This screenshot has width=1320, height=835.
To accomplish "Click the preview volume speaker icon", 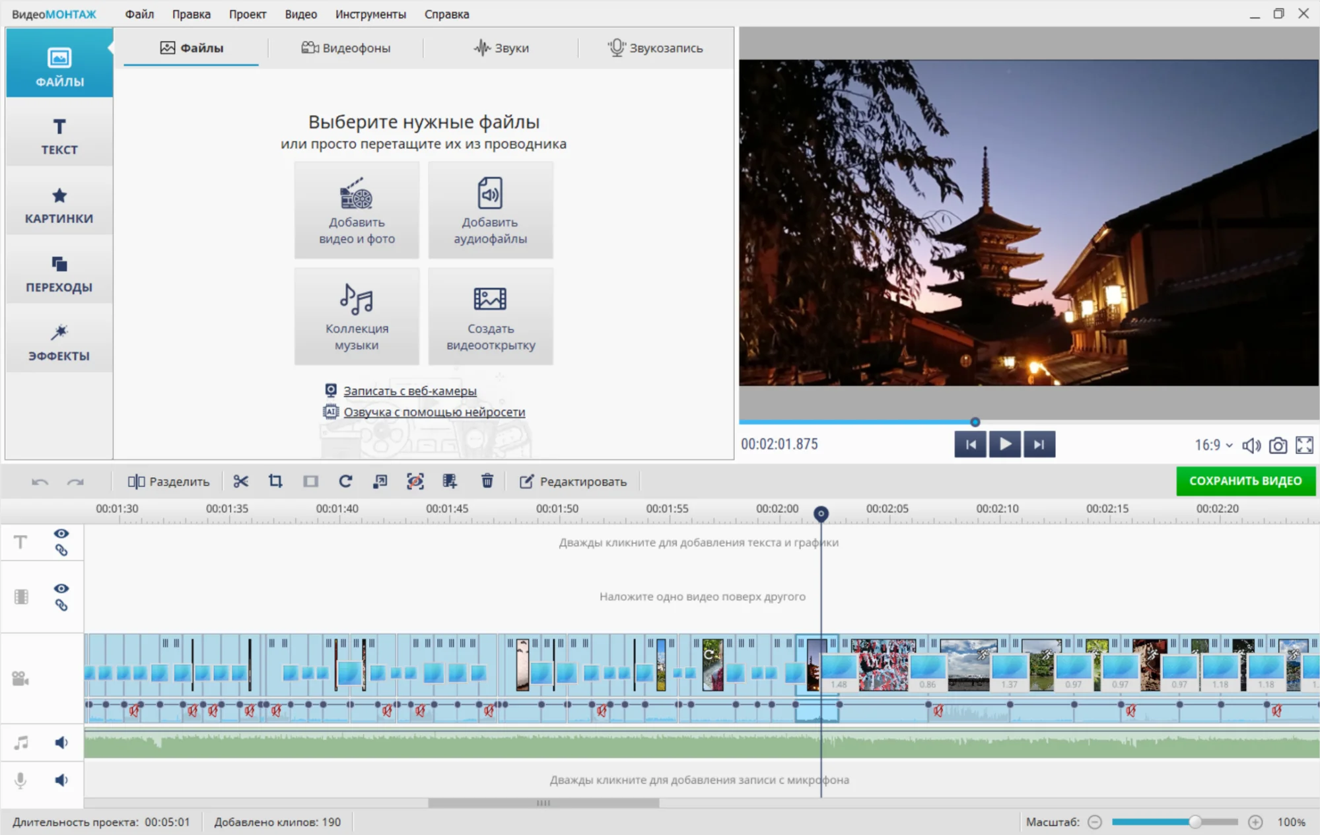I will click(1251, 446).
